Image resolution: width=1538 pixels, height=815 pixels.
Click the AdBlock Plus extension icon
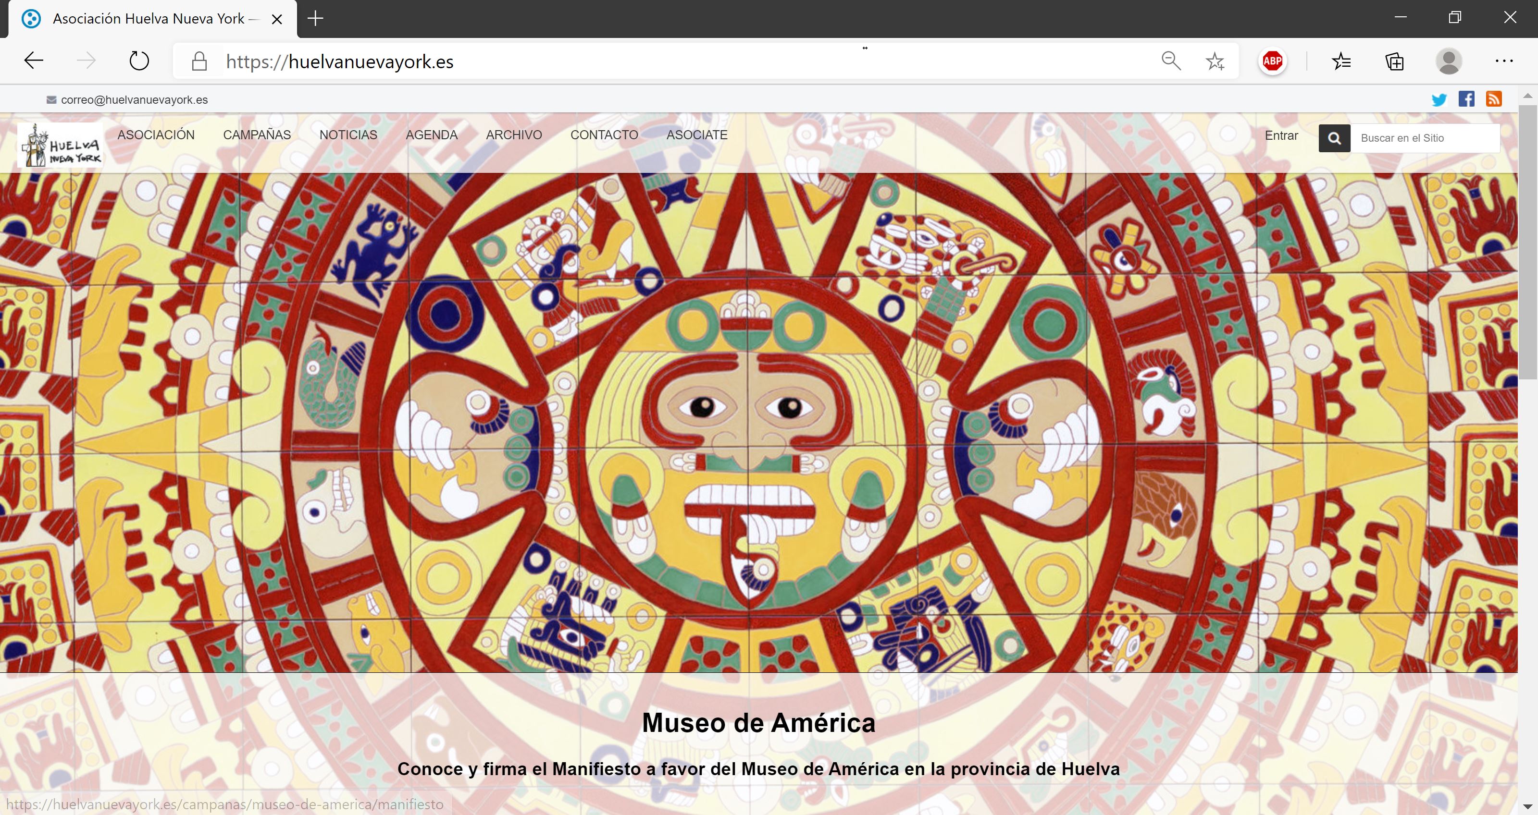[x=1272, y=61]
